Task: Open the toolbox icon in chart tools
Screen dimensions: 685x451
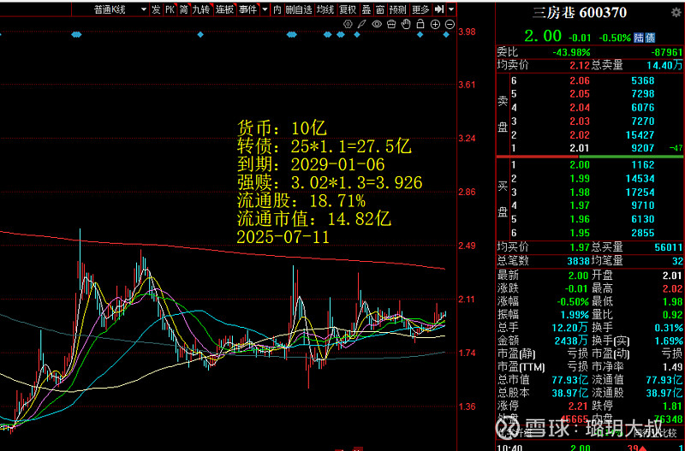Action: coord(391,25)
